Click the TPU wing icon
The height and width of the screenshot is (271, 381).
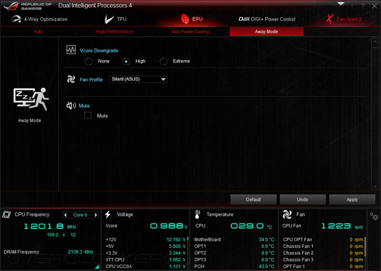[x=109, y=19]
